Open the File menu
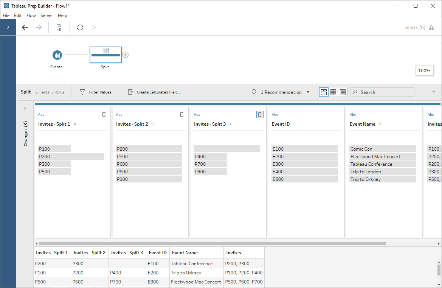 (6, 16)
